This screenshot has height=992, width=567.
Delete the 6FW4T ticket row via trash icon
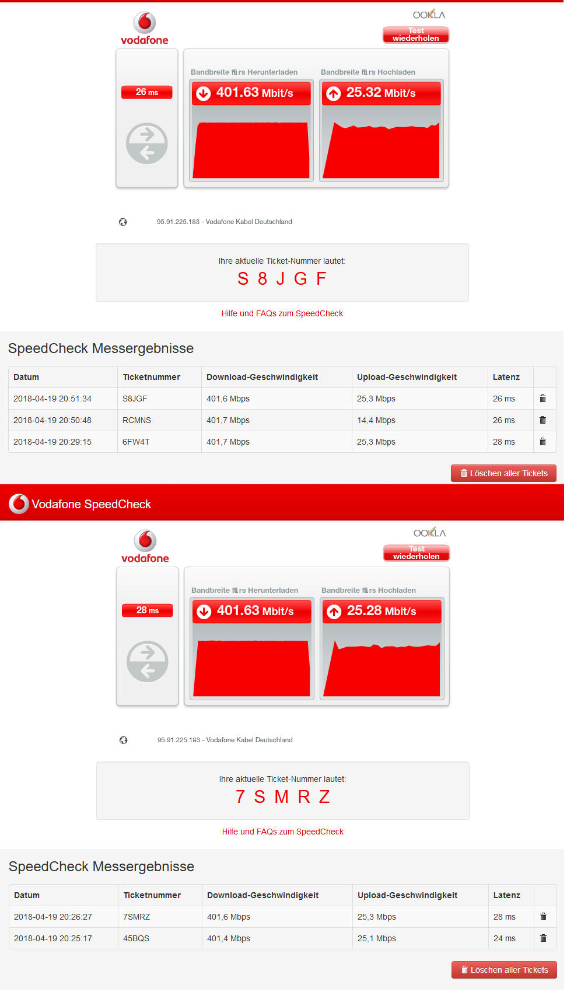[x=542, y=442]
